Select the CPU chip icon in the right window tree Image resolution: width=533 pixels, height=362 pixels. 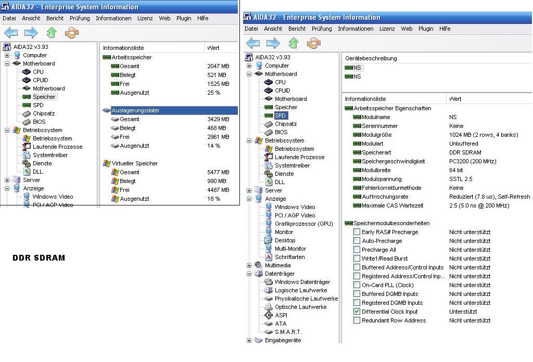[x=269, y=82]
